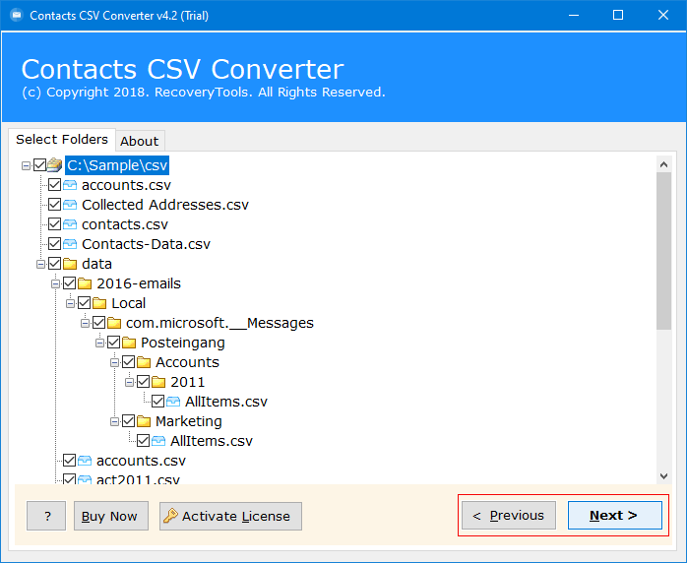Click the file icon beside contacts.csv
Image resolution: width=687 pixels, height=563 pixels.
pos(70,224)
